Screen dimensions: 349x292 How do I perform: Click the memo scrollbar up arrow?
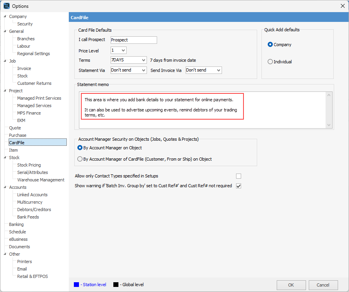tap(329, 95)
